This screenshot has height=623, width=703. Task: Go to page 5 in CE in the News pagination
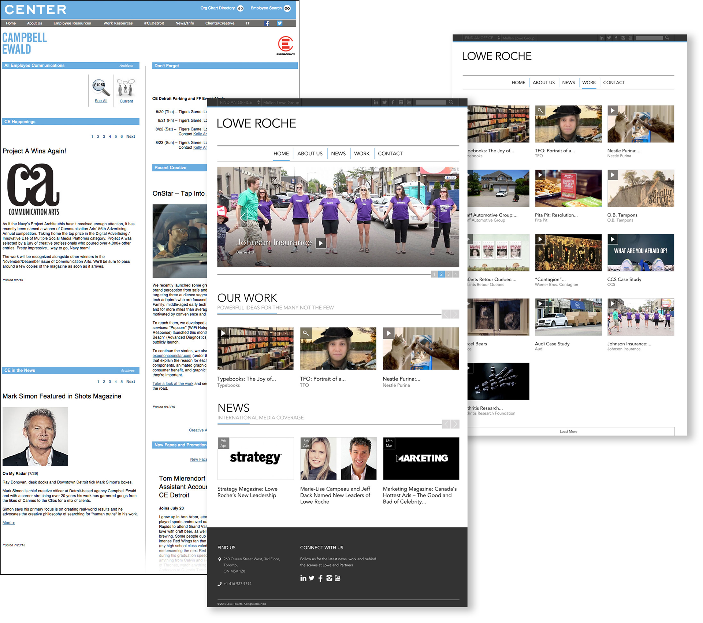click(x=122, y=382)
